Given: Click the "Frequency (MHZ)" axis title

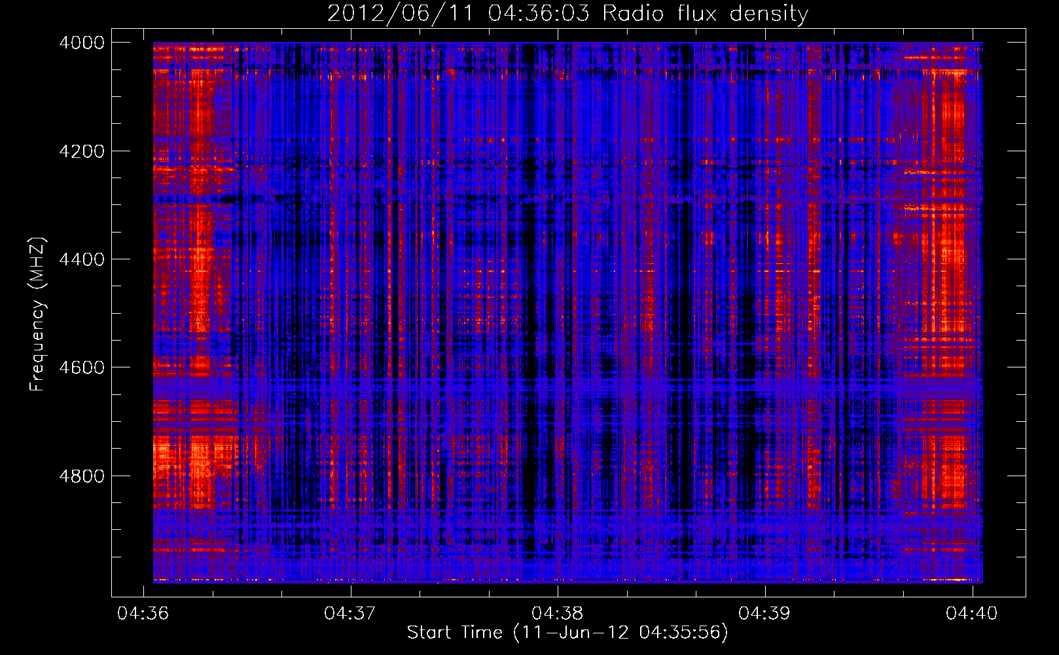Looking at the screenshot, I should [37, 314].
